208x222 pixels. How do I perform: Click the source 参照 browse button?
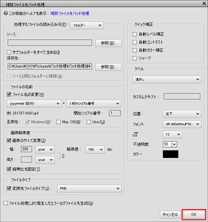[109, 43]
